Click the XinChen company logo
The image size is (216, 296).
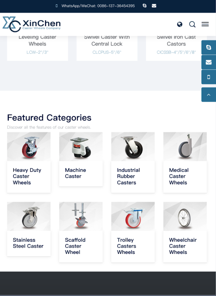(x=31, y=24)
